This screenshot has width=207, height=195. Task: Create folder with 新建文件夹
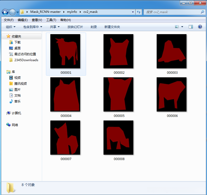pos(112,27)
